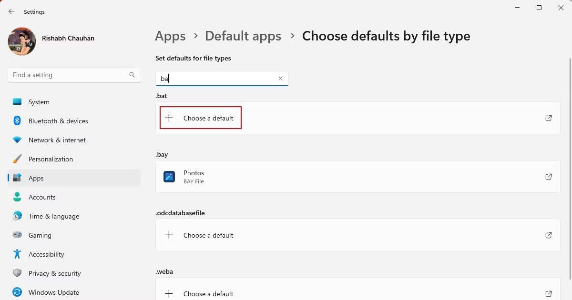The image size is (572, 300).
Task: Open .bat entry in external view
Action: (x=549, y=118)
